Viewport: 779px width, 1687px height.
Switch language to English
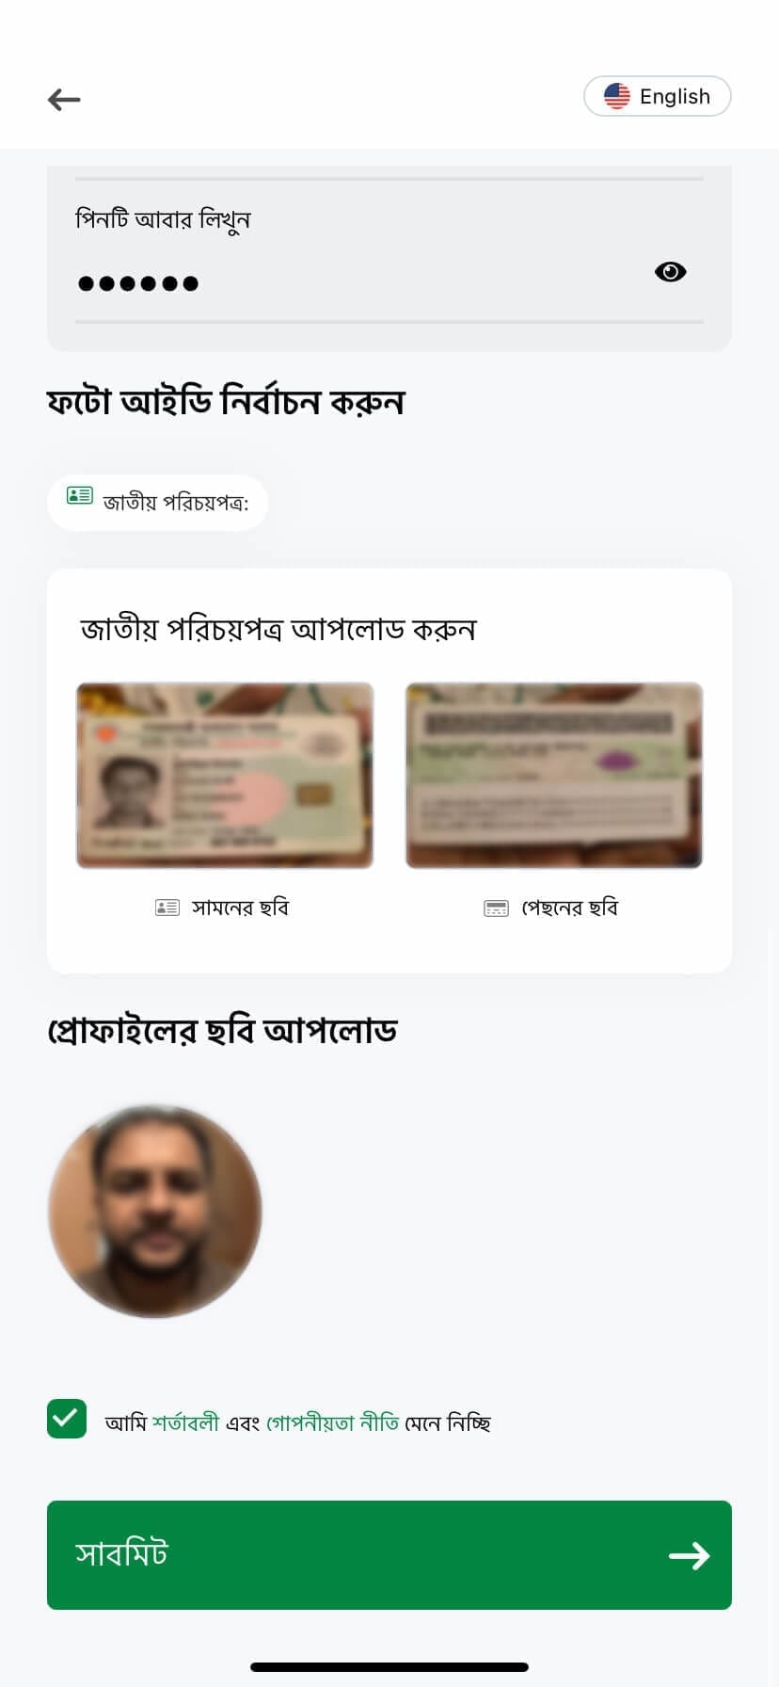[658, 96]
